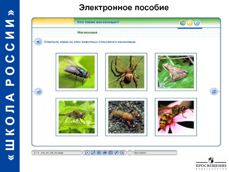This screenshot has width=229, height=172.
Task: Select the wasp on pink flower picture
Action: coord(176,117)
